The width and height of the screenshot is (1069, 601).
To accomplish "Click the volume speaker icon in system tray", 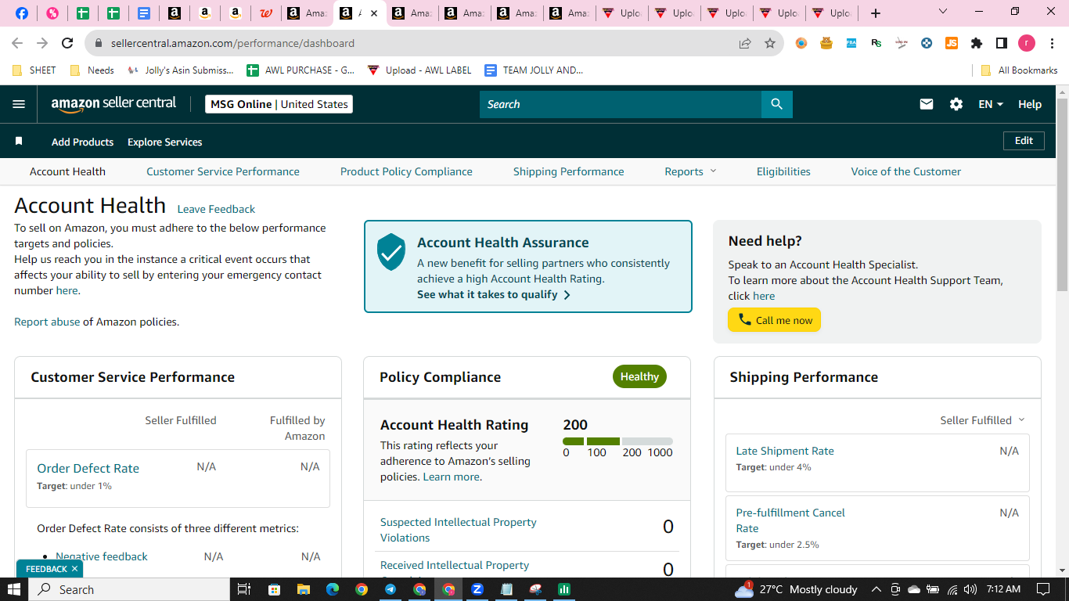I will click(970, 589).
